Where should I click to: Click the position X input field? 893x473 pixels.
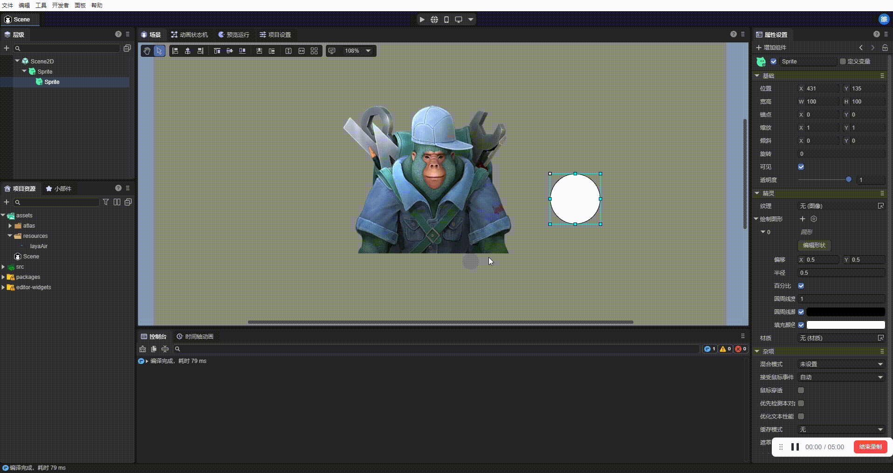coord(821,89)
